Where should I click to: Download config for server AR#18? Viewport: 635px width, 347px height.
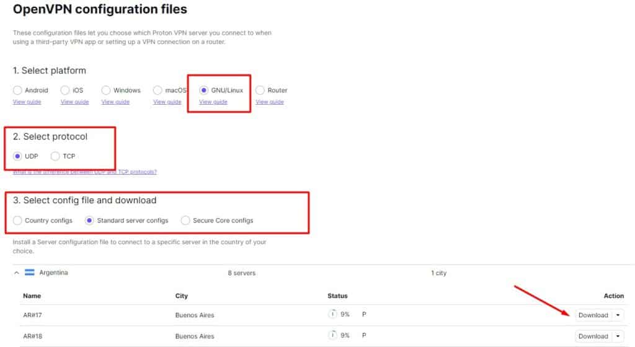[593, 336]
